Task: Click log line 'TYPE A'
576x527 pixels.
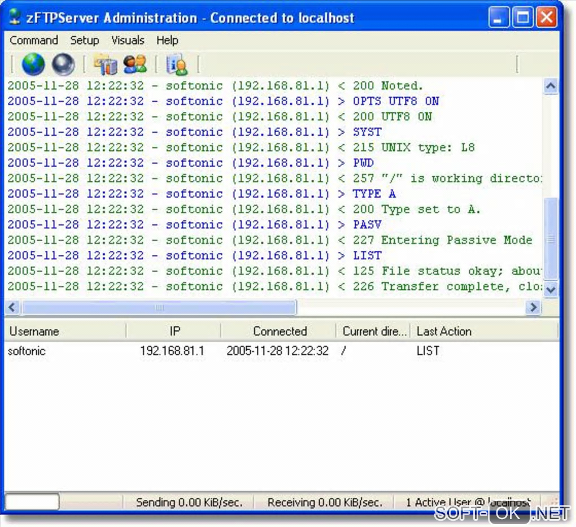Action: (202, 194)
